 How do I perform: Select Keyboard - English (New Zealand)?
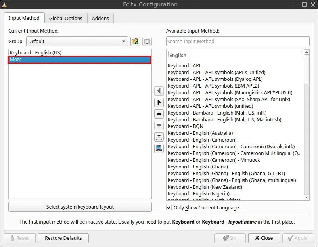[235, 187]
